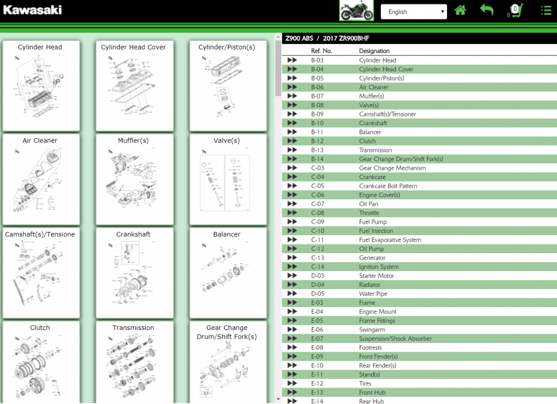This screenshot has width=557, height=404.
Task: Click the scrollbar down arrow
Action: point(278,400)
